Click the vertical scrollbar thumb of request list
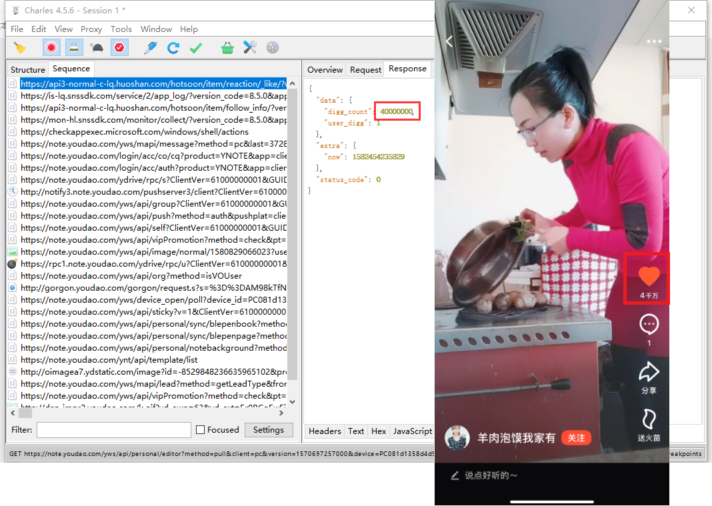This screenshot has height=506, width=712. click(x=293, y=235)
